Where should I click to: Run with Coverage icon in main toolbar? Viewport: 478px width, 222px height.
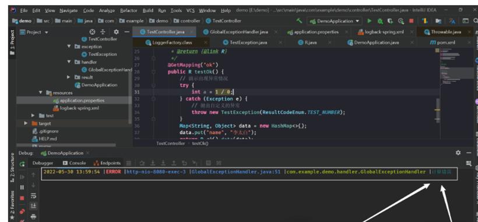pyautogui.click(x=390, y=21)
